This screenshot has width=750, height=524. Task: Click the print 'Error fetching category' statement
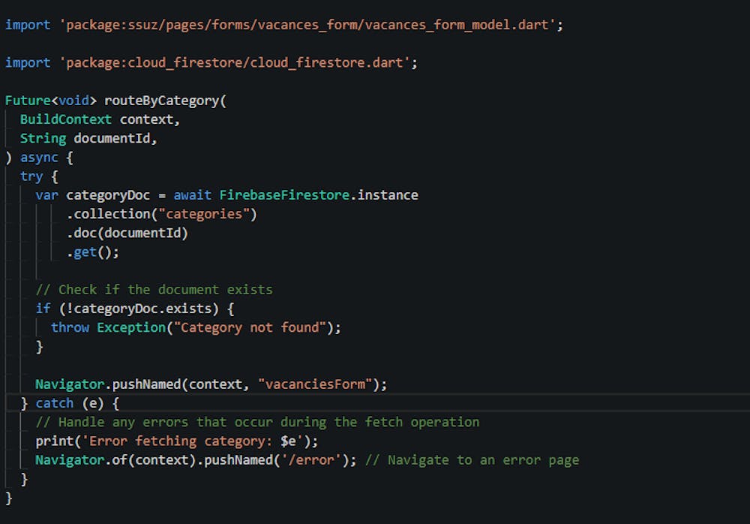(177, 441)
